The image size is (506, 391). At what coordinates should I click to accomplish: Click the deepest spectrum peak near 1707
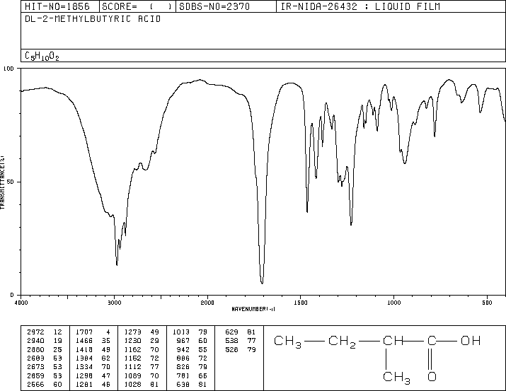262,283
